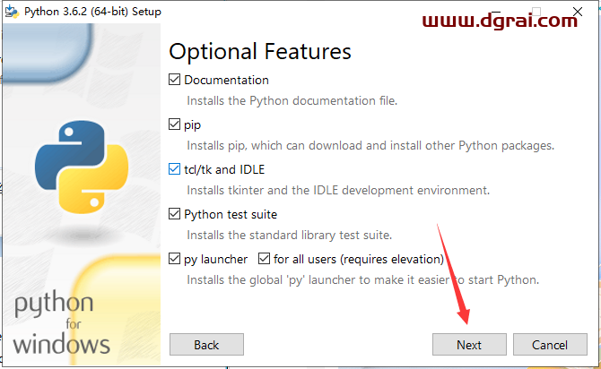Cancel the Python setup

click(550, 345)
